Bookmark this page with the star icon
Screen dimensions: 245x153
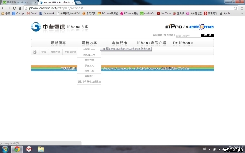tap(236, 8)
